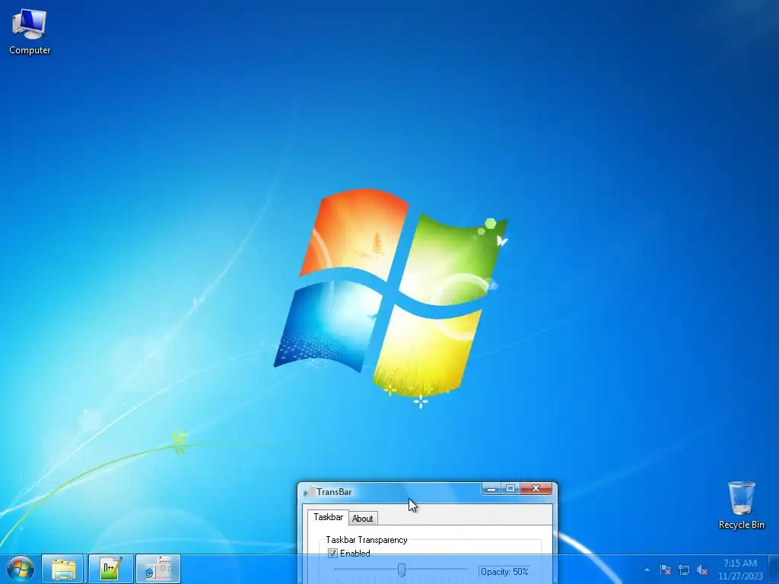This screenshot has height=584, width=779.
Task: Click the network tray icon
Action: pos(684,570)
